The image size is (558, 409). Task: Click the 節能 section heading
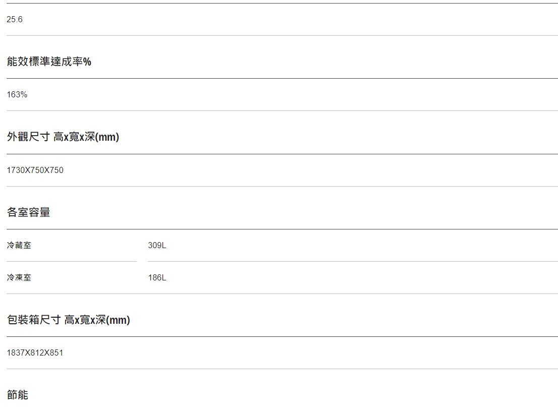tap(18, 395)
